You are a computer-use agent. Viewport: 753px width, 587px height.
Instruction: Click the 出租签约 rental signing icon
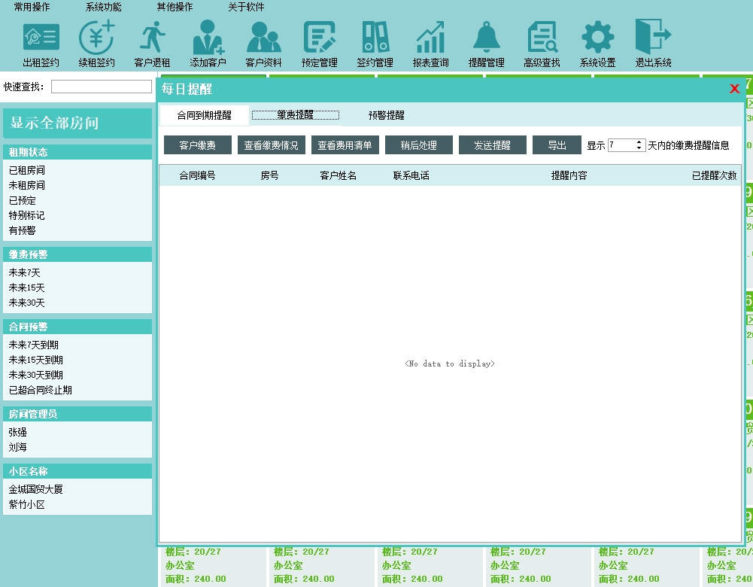41,38
